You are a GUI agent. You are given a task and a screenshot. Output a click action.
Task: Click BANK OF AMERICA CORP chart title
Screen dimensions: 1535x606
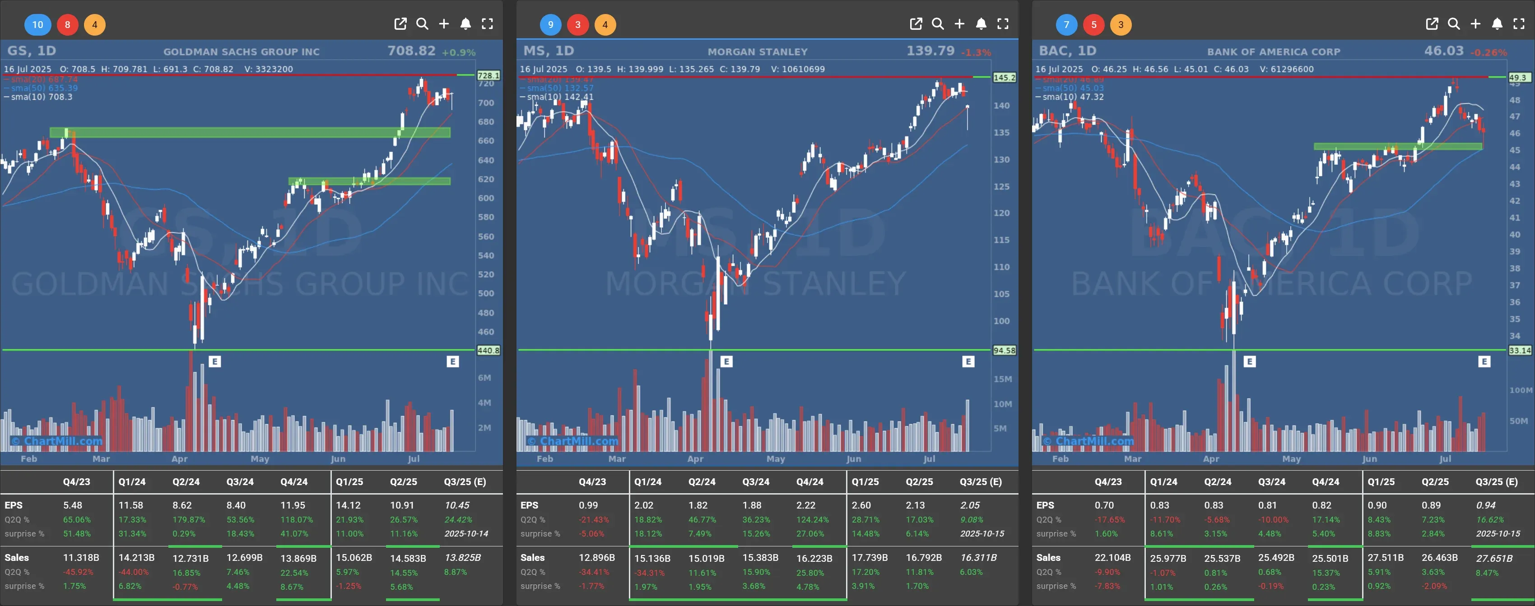tap(1274, 52)
